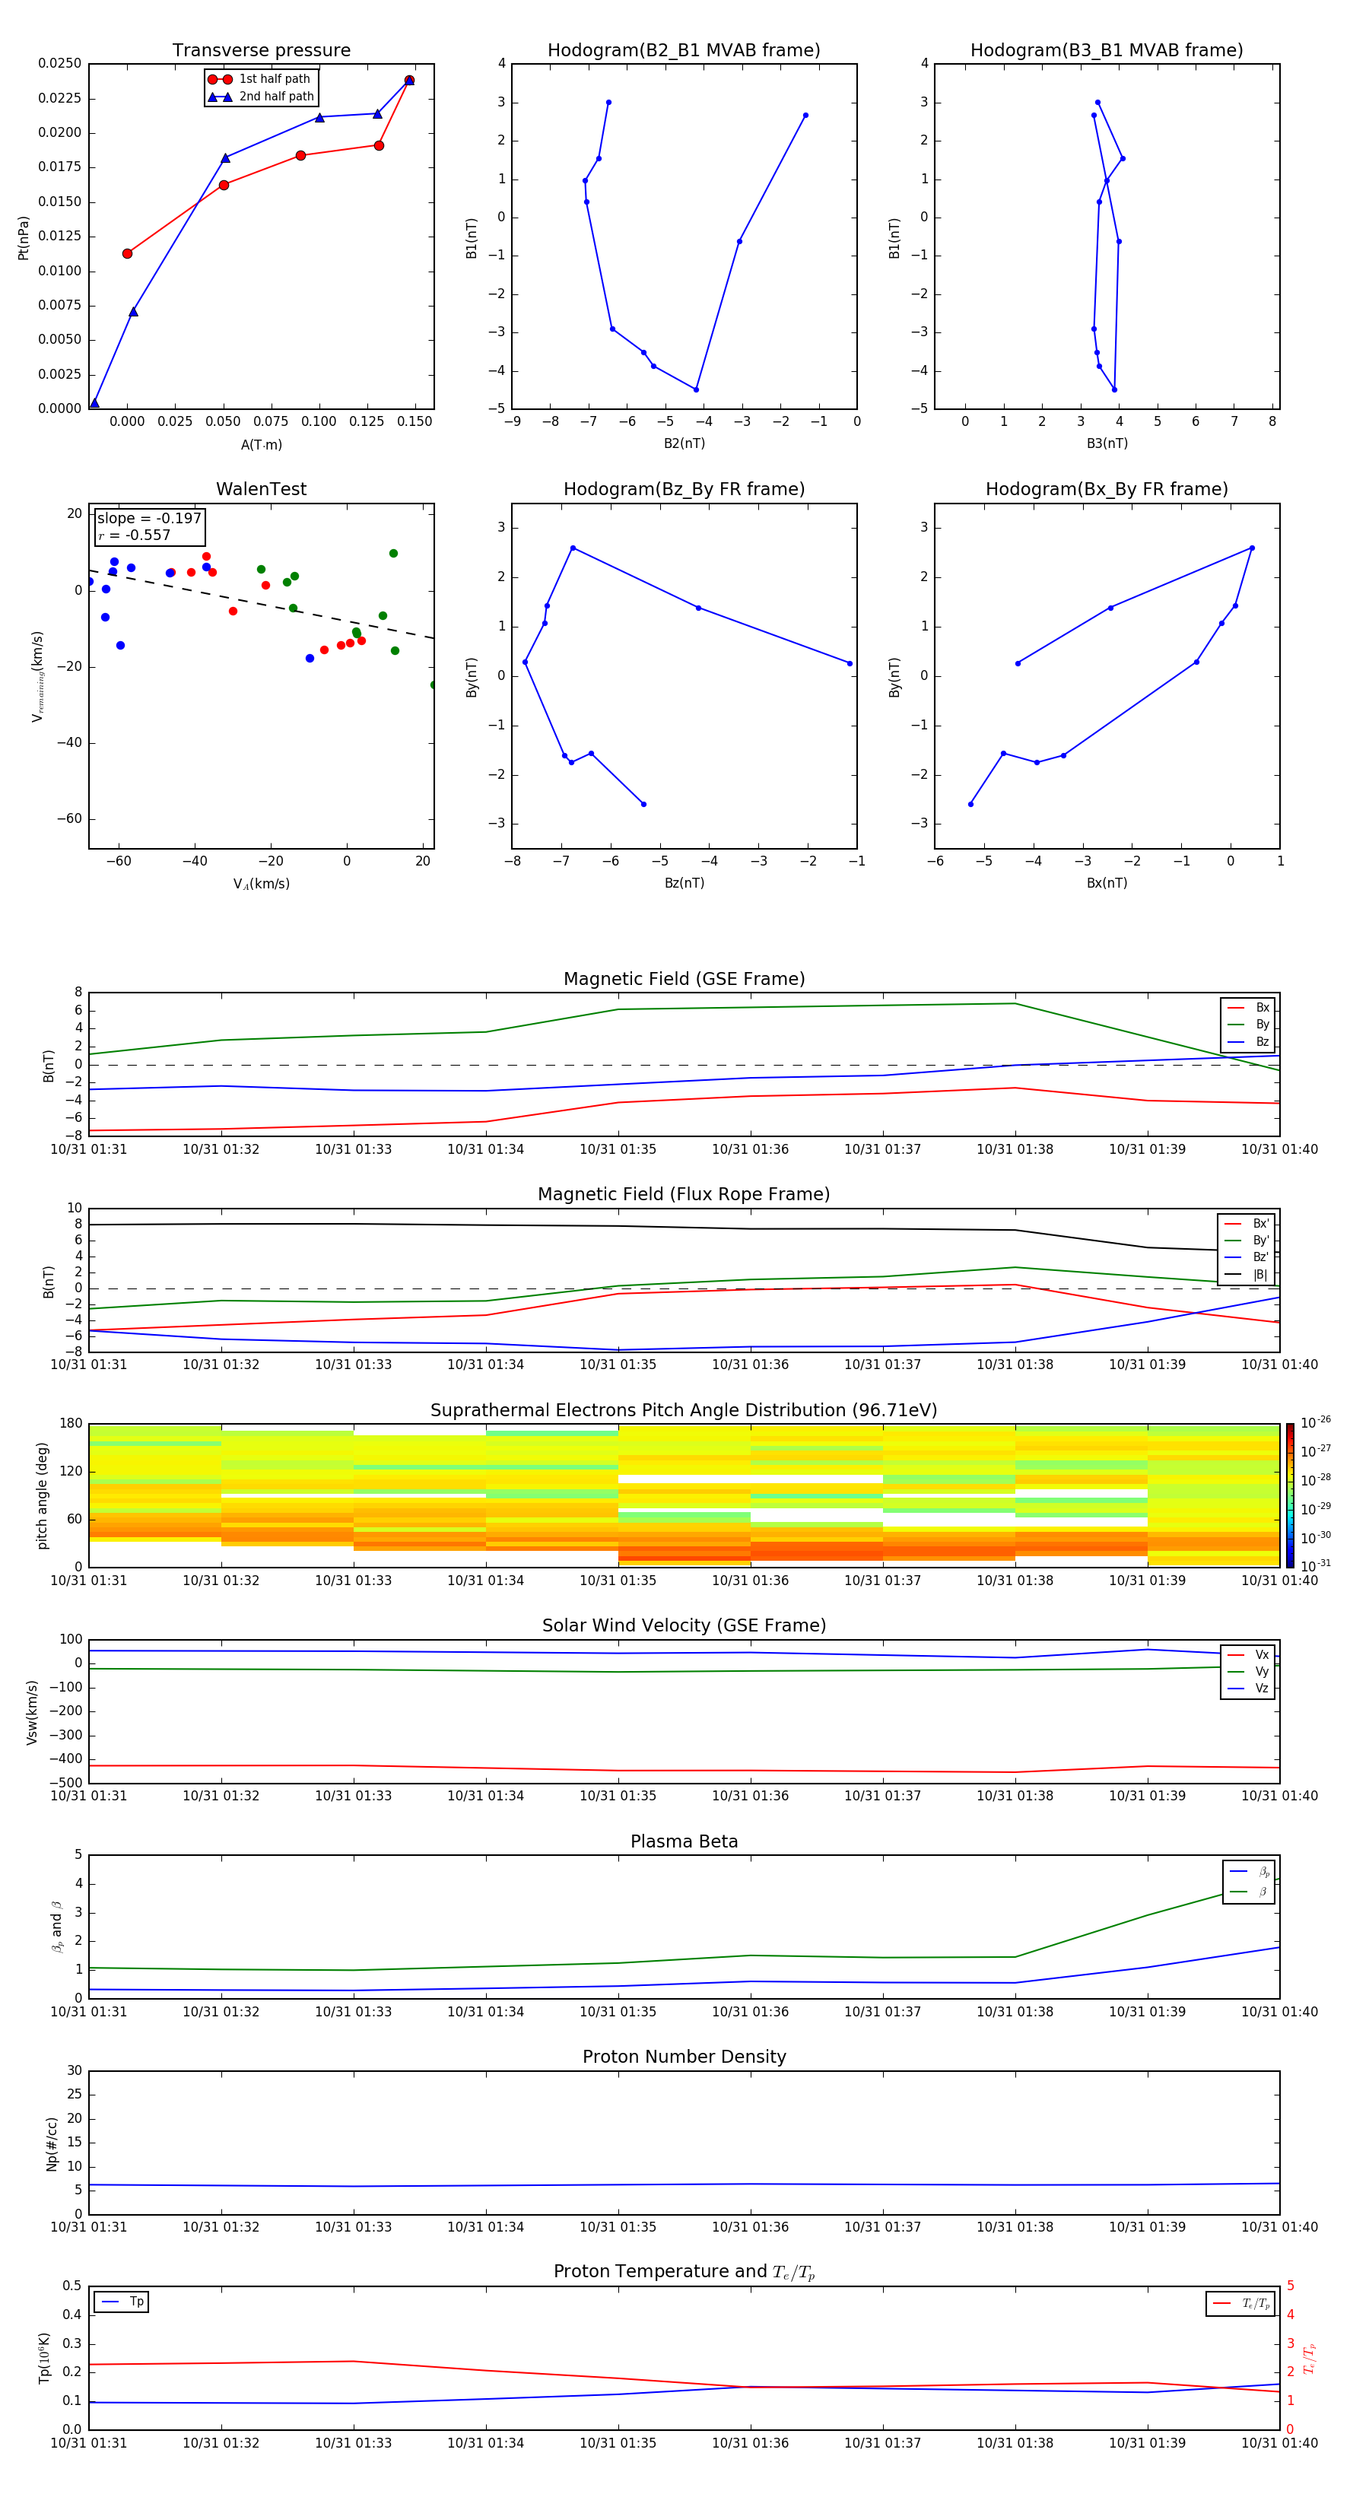
Task: Click 'Bz(nT)' x-axis label
Action: pyautogui.click(x=684, y=883)
